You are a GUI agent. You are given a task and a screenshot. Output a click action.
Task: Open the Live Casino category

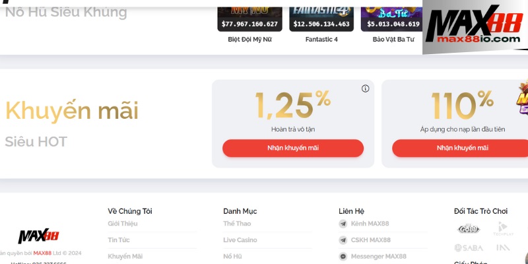click(x=240, y=240)
